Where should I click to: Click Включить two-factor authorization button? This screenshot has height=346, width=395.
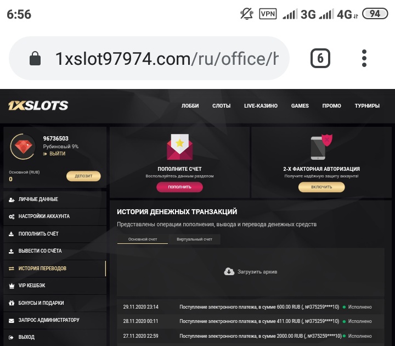(x=321, y=187)
